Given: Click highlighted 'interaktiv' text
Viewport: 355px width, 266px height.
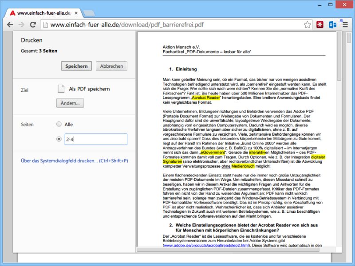Looking at the screenshot, I should [257, 153].
